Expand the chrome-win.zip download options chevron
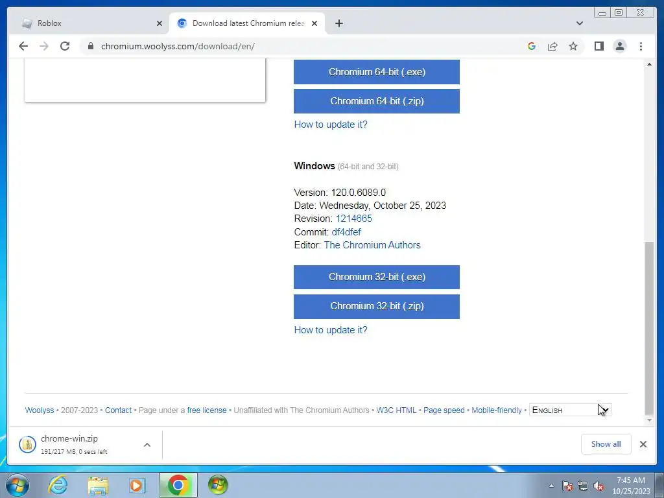This screenshot has width=664, height=498. point(147,445)
